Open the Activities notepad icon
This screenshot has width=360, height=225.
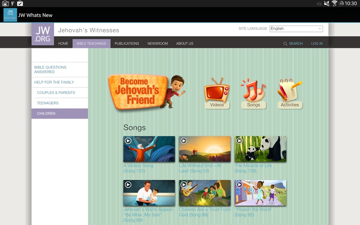coord(290,90)
